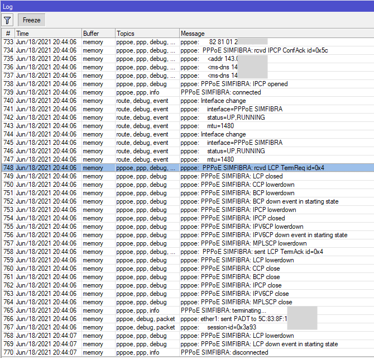Select row 766 ether1 sent PADT
Image resolution: width=374 pixels, height=358 pixels.
pos(188,319)
